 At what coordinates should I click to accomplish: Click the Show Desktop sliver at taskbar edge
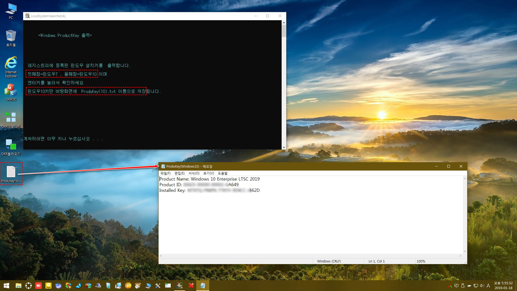516,286
